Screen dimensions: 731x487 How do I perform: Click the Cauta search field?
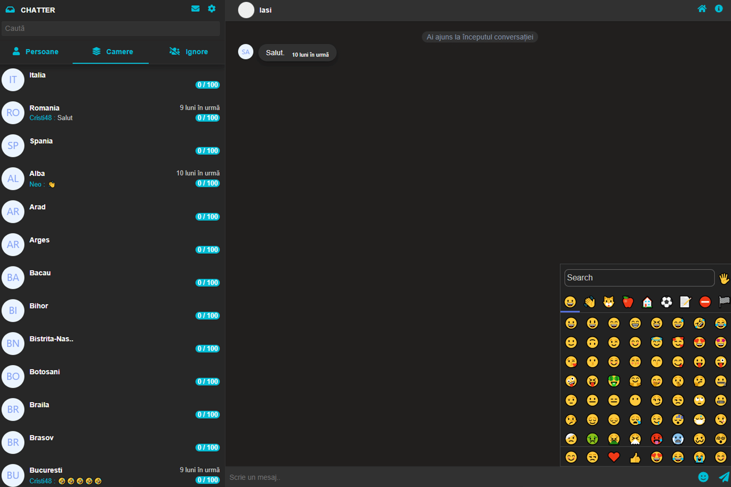click(x=111, y=28)
